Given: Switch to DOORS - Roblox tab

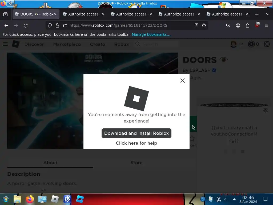Looking at the screenshot, I should (36, 14).
